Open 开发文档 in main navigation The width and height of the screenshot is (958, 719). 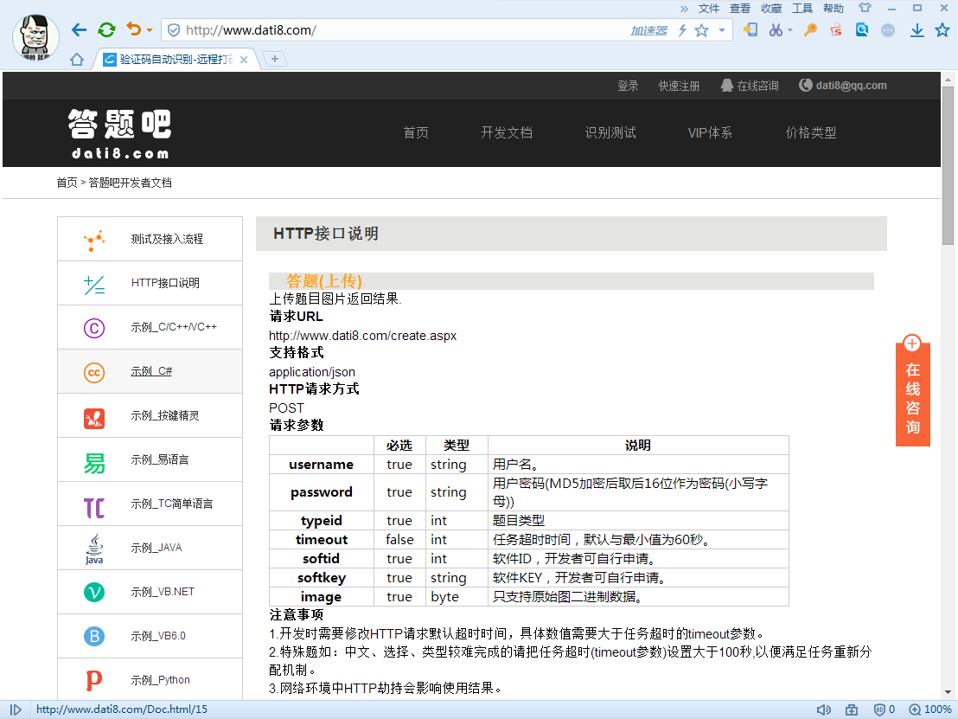pyautogui.click(x=507, y=132)
